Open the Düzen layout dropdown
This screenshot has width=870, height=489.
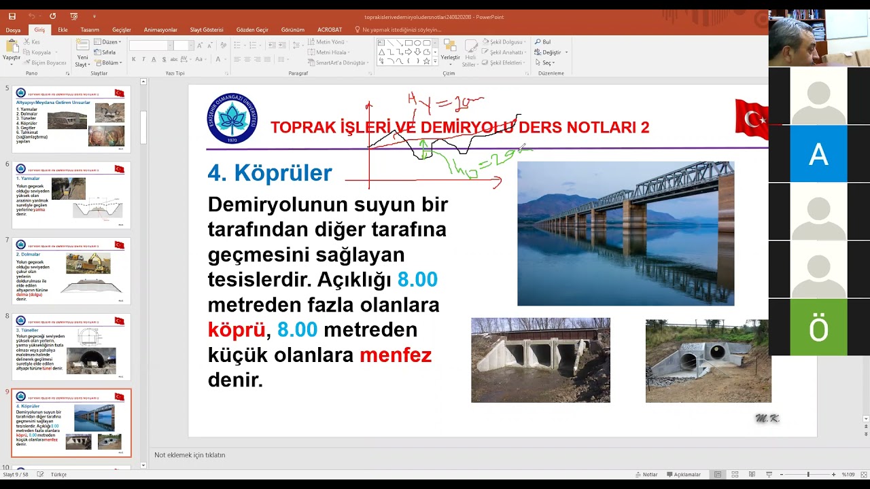(x=107, y=42)
